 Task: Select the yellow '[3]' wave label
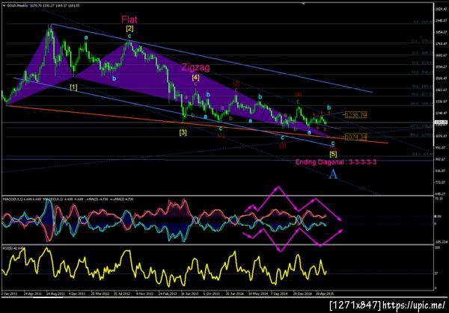(183, 132)
